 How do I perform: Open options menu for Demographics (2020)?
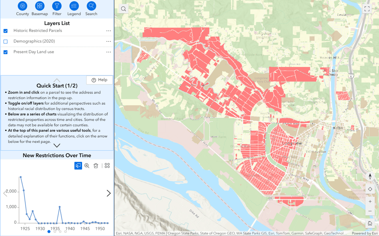[x=109, y=41]
